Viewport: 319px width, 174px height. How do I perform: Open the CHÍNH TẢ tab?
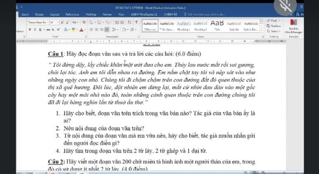point(170,14)
